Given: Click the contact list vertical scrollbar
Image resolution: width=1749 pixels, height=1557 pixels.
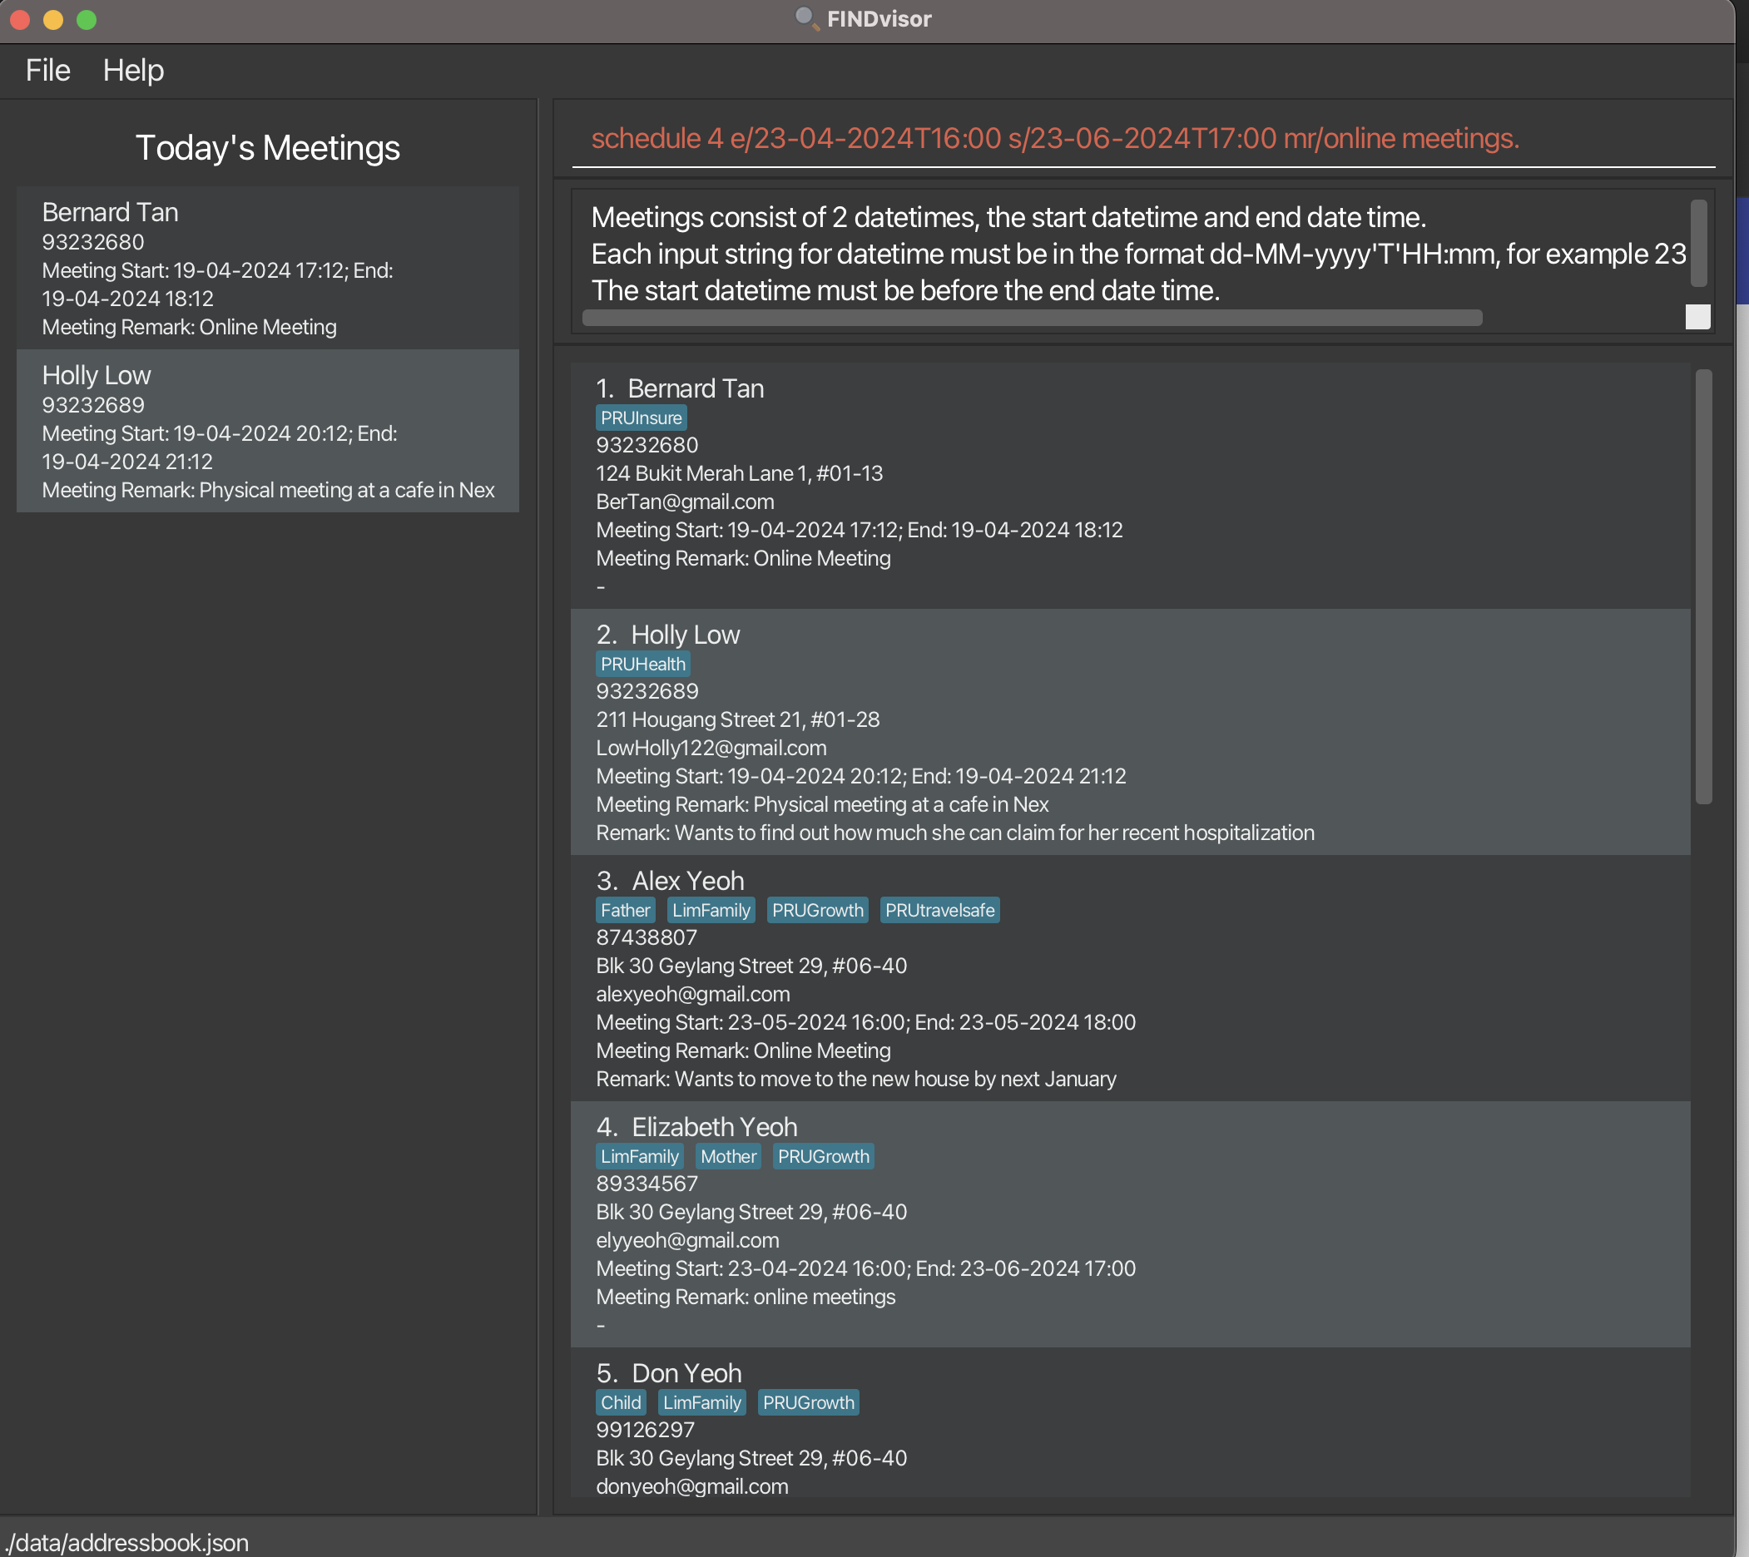Looking at the screenshot, I should (1702, 587).
